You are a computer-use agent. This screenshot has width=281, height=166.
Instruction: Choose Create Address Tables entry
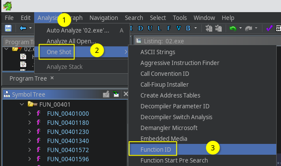coord(202,95)
